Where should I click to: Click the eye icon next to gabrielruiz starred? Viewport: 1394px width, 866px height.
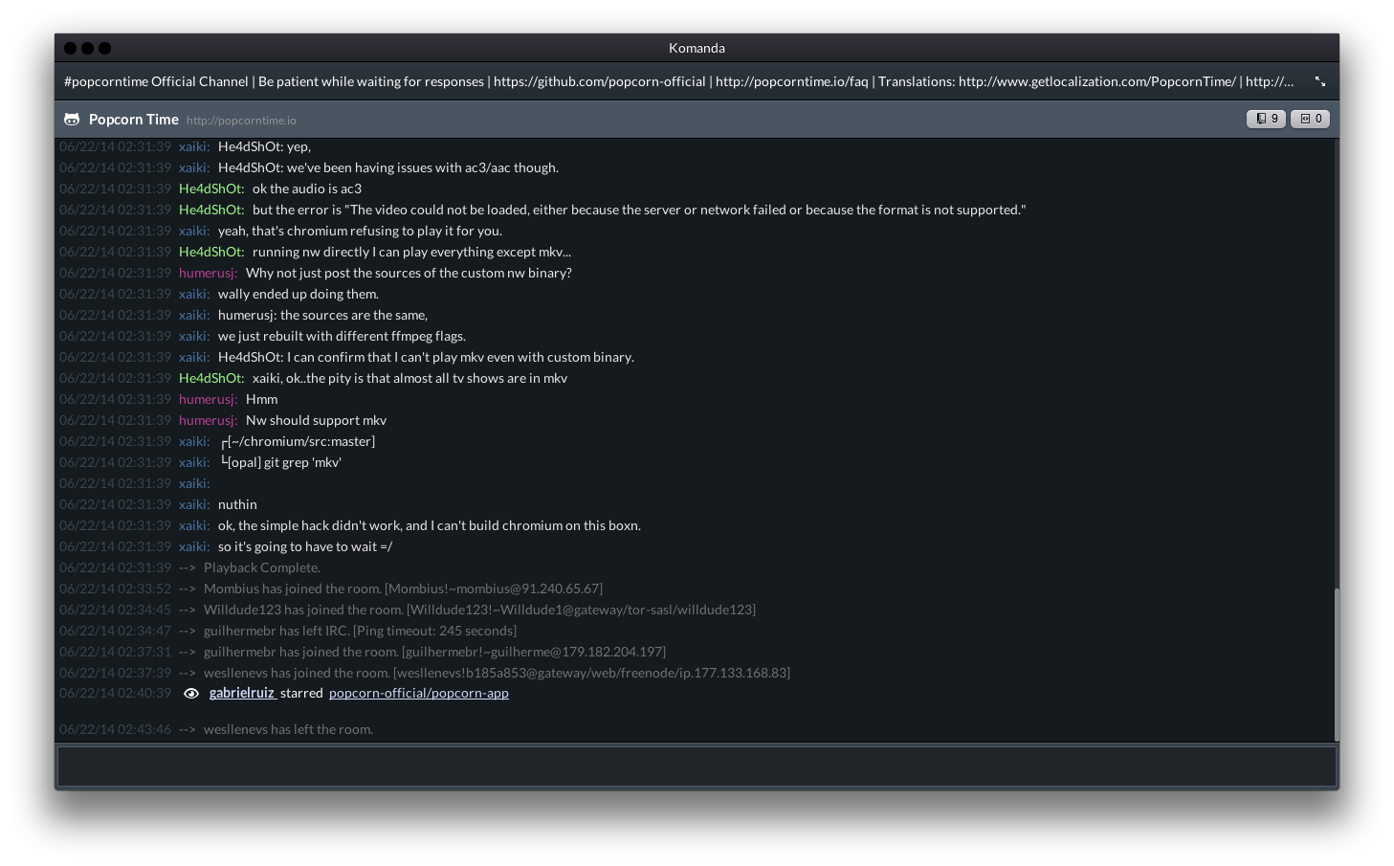191,694
